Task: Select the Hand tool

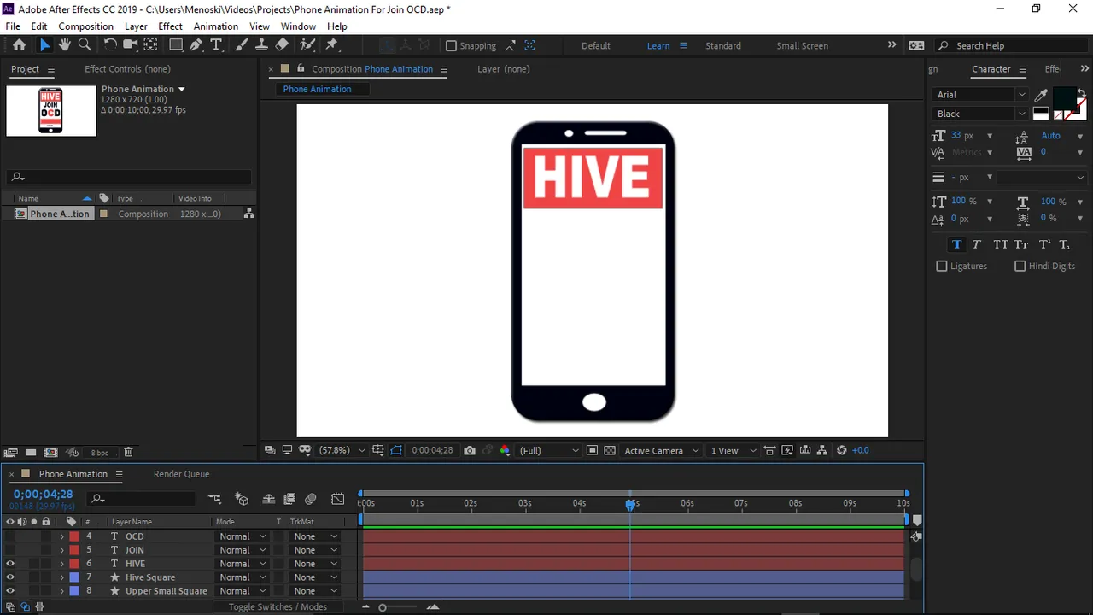Action: 65,45
